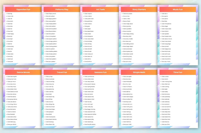Select "Color crayons" in Art Tools
This screenshot has width=201, height=133.
[x=88, y=14]
